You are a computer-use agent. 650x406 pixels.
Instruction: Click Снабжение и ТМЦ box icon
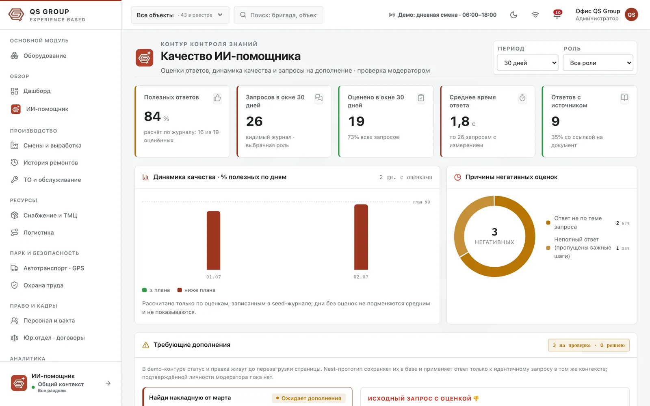[x=15, y=215]
